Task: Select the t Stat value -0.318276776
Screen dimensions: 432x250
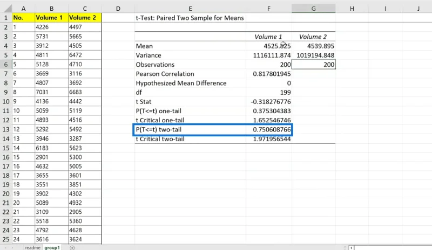Action: pos(269,102)
